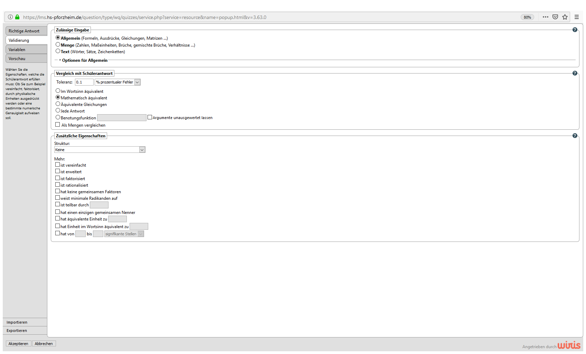Click the Pocket save icon
Viewport: 586px width, 354px height.
coord(555,17)
